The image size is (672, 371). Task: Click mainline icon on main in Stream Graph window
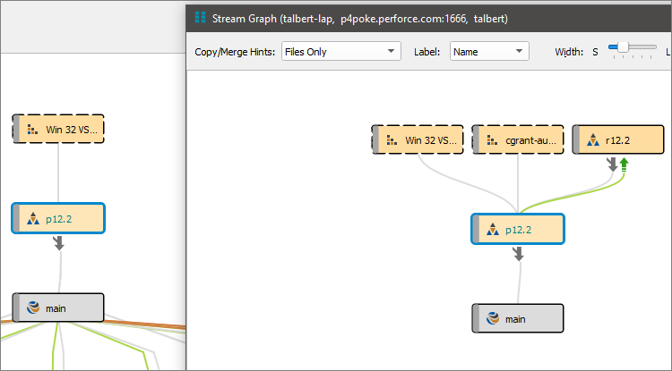[x=491, y=318]
